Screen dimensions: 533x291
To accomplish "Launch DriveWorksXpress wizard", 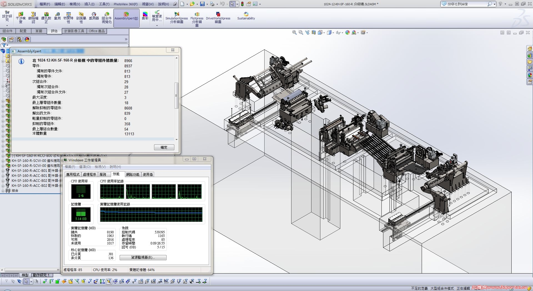I will pyautogui.click(x=218, y=18).
